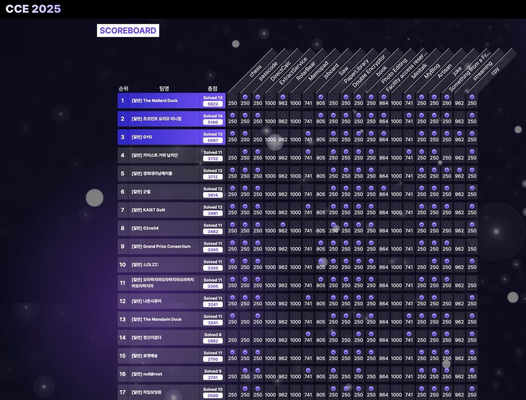The height and width of the screenshot is (400, 526).
Task: Click KAIST GoN's solved badge under cpy
Action: click(x=472, y=206)
